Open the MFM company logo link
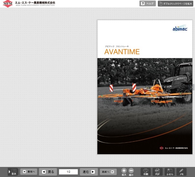 tap(7, 4)
